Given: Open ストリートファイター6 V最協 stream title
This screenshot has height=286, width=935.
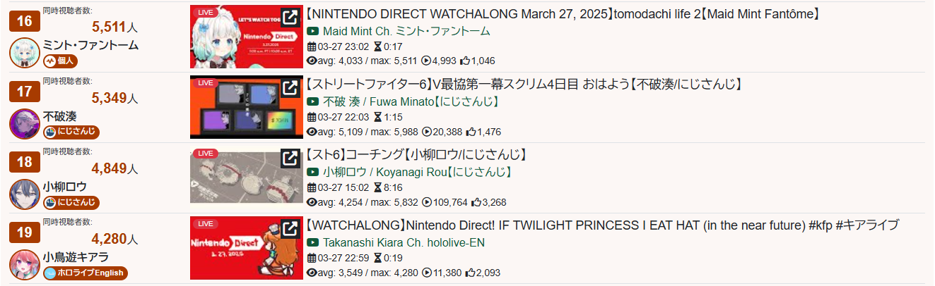Looking at the screenshot, I should point(524,85).
